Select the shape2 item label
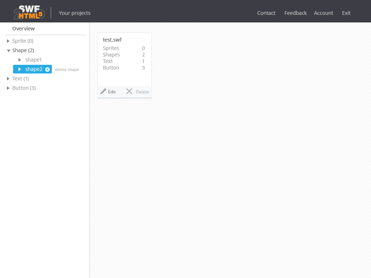The image size is (371, 278). (x=34, y=69)
